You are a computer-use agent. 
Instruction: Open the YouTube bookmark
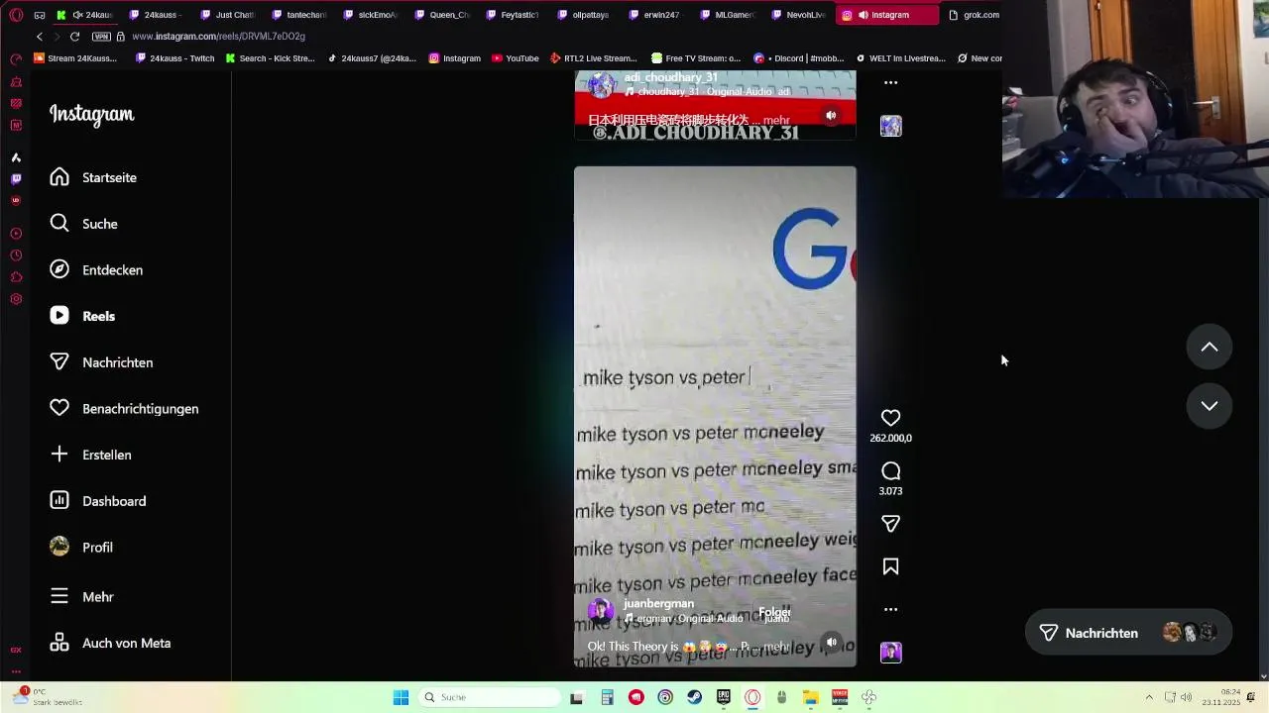pos(515,58)
